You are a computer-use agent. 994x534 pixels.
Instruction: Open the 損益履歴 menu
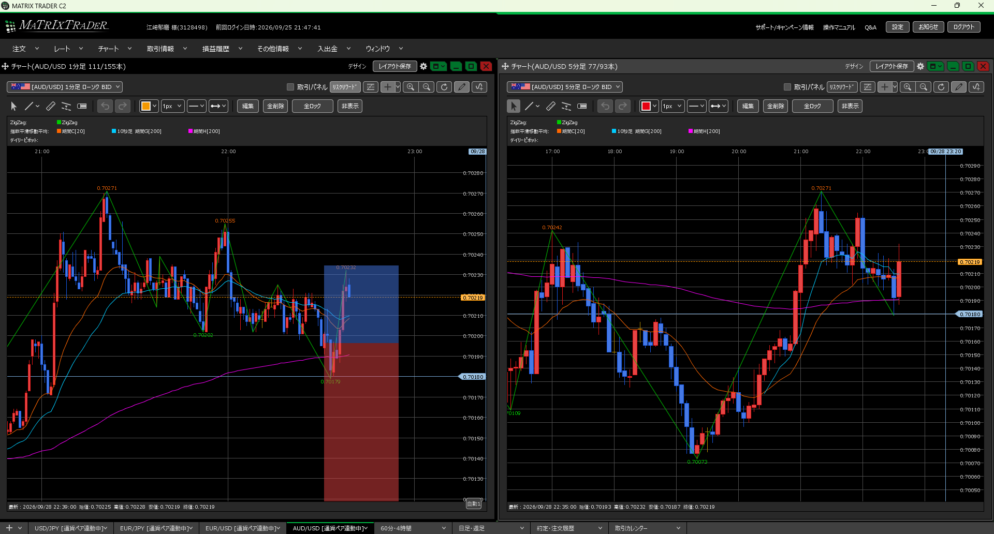click(222, 49)
